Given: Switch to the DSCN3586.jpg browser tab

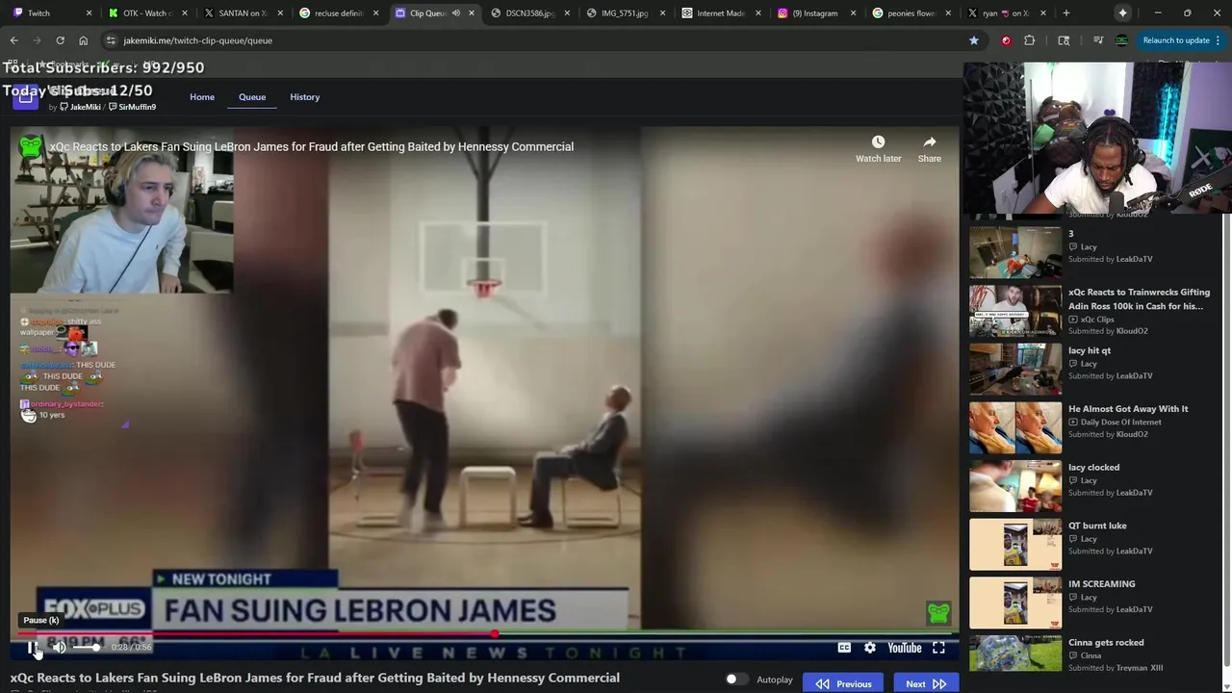Looking at the screenshot, I should click(x=528, y=13).
